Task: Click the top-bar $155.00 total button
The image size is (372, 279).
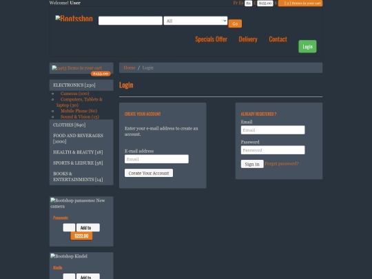Action: pos(265,3)
